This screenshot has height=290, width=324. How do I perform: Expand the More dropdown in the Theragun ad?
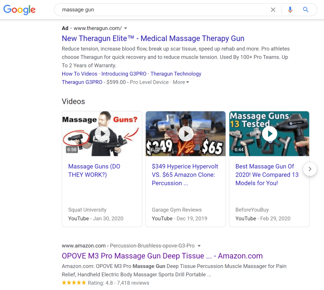tap(181, 82)
